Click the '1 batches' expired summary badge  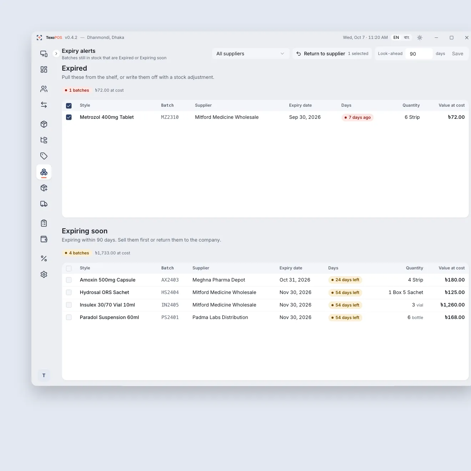tap(77, 90)
